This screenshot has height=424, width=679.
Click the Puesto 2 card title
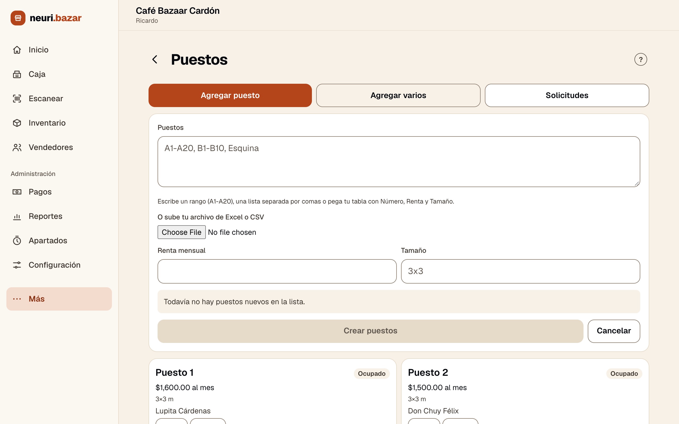(428, 373)
